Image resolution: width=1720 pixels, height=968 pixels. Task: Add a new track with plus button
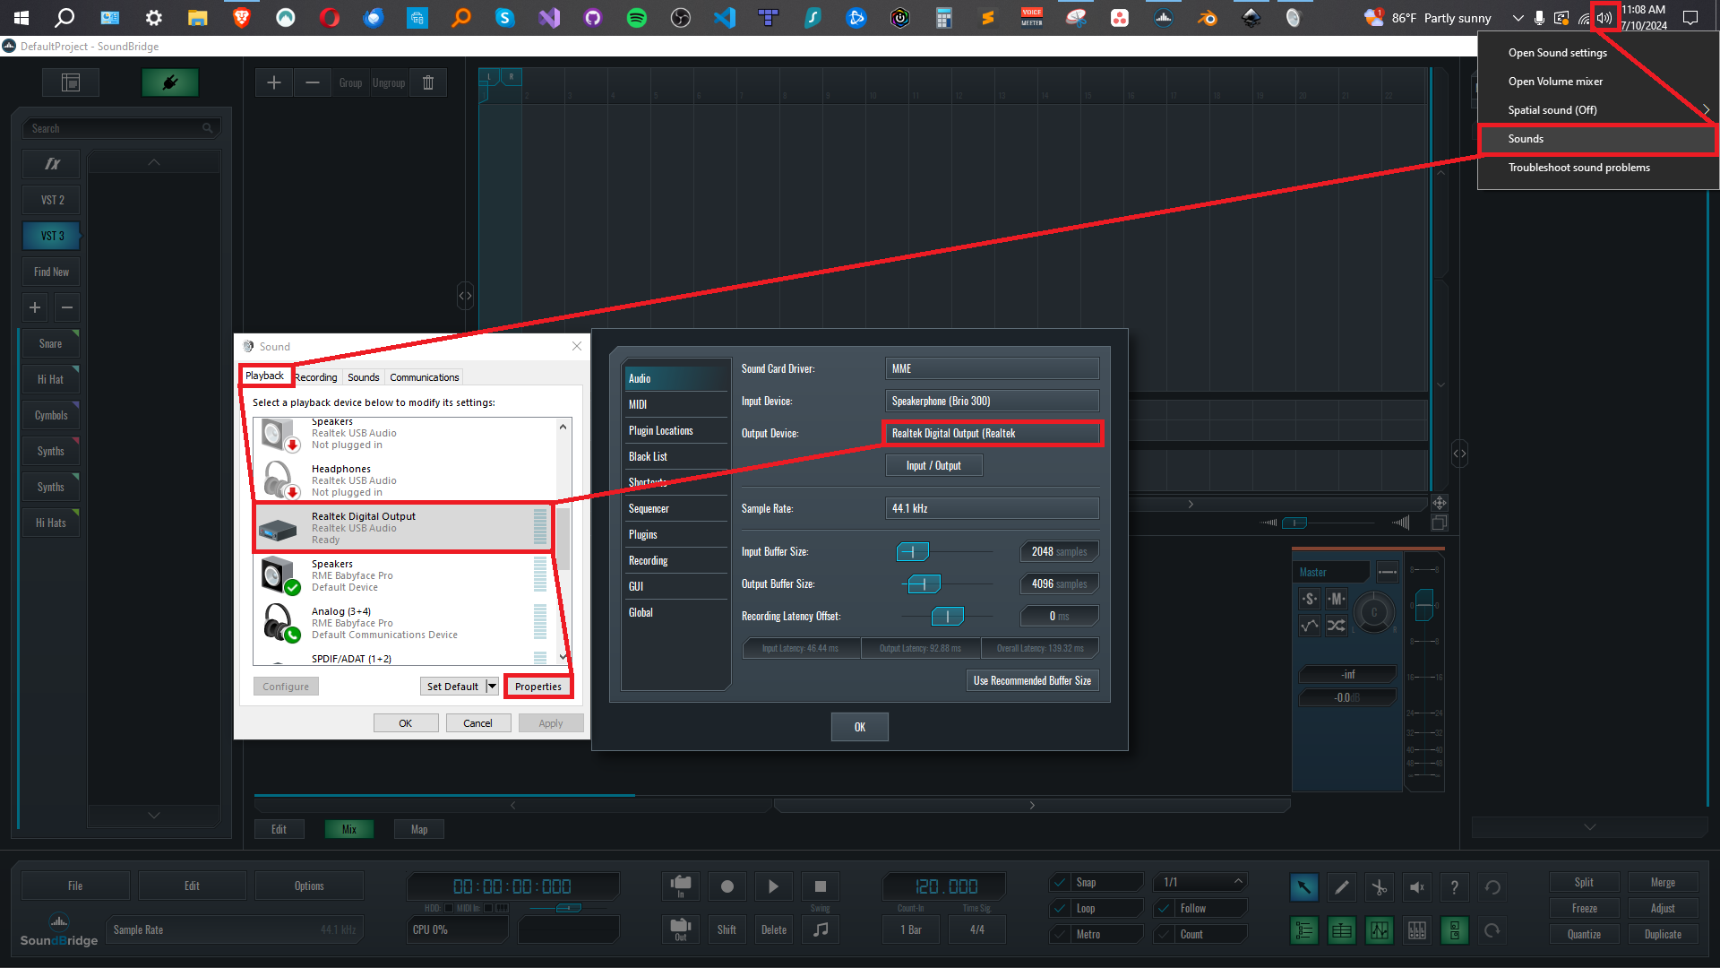(274, 82)
